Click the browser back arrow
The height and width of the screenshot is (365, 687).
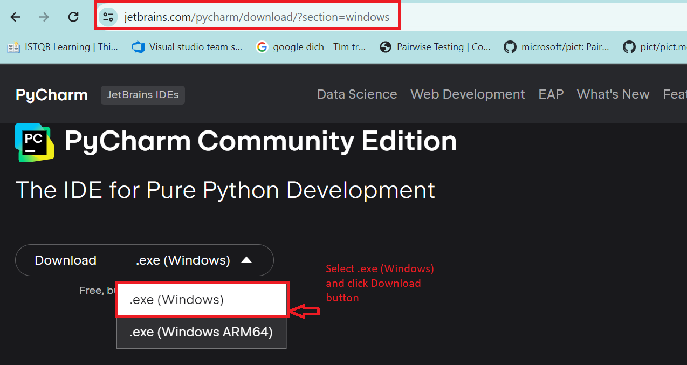(x=15, y=17)
